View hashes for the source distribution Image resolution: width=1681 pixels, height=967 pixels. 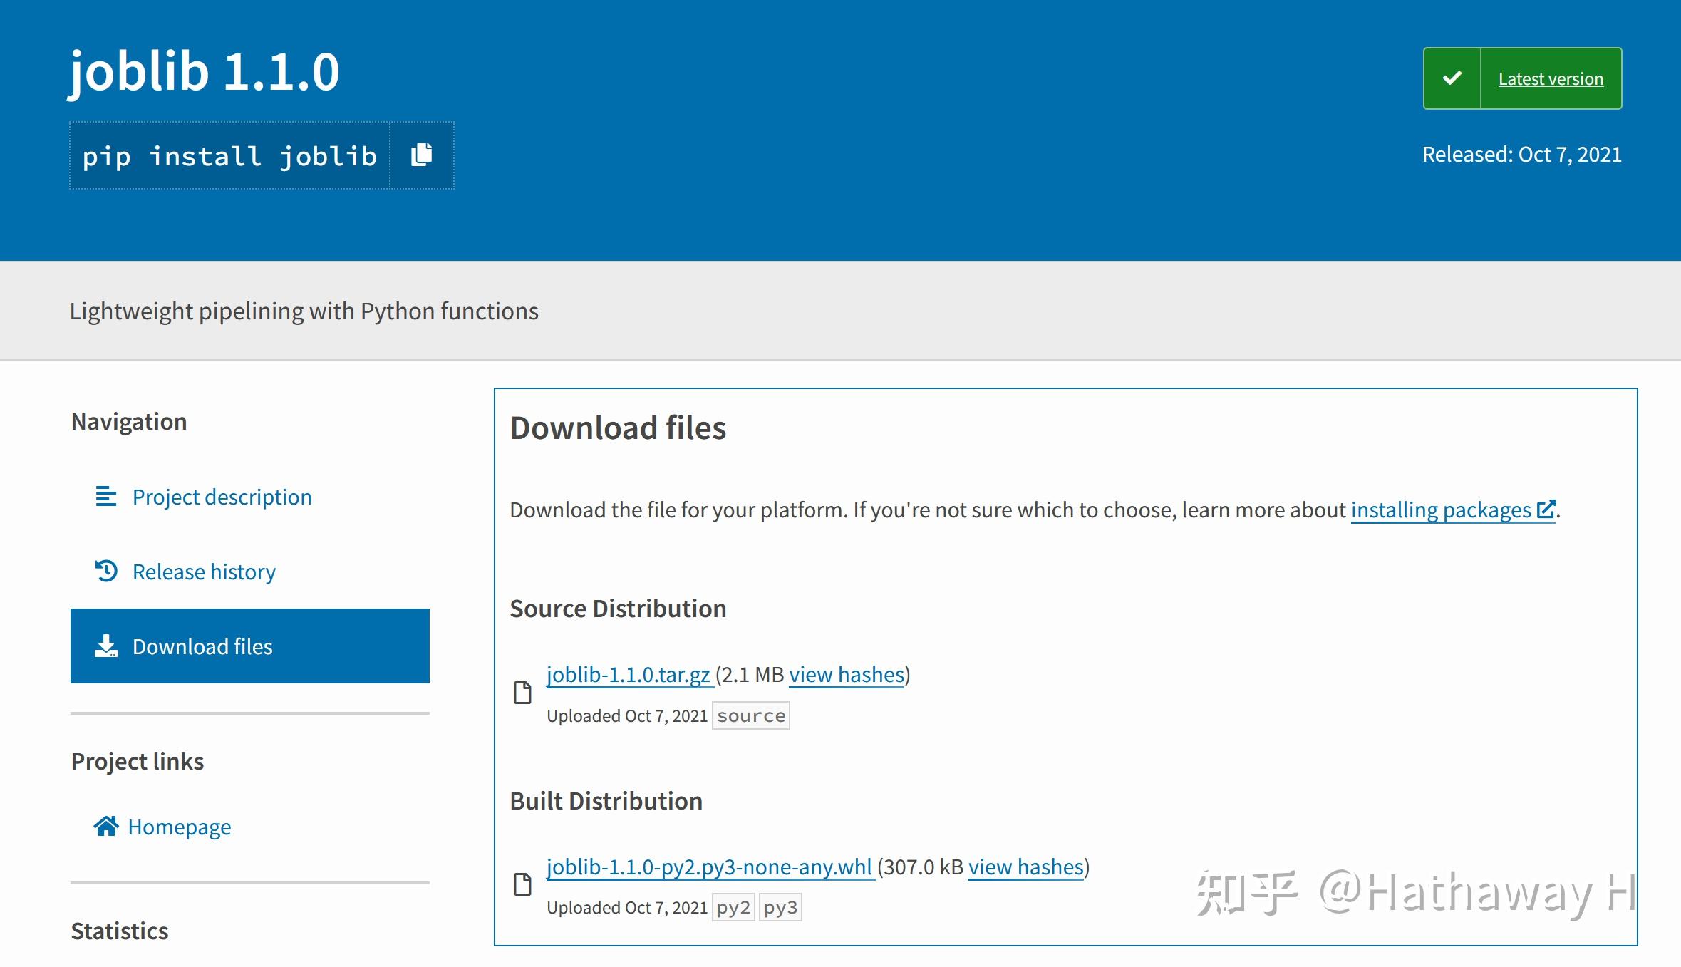tap(846, 673)
